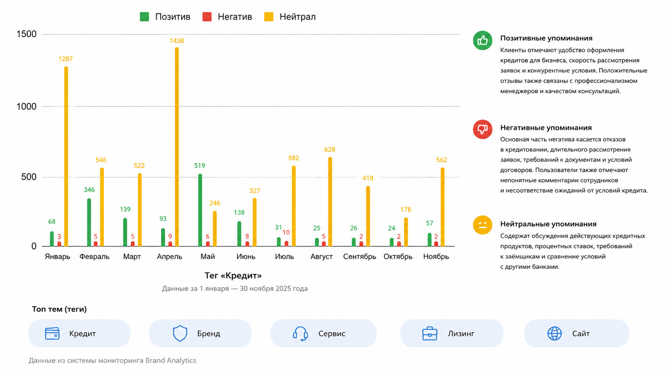Screen dimensions: 665x372
Task: Click the green thumbs-up positive mentions icon
Action: [x=483, y=40]
